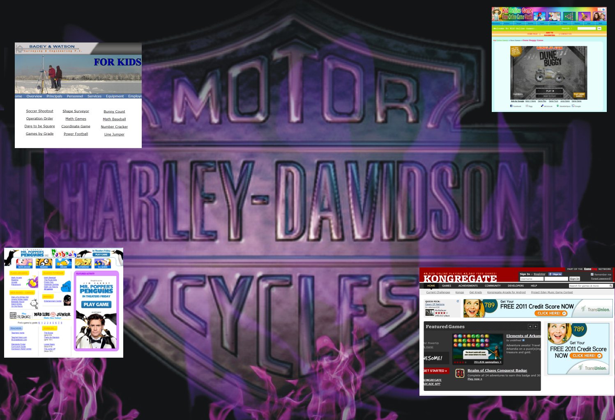
Task: Select the Home tab on Kongregate
Action: [x=431, y=285]
